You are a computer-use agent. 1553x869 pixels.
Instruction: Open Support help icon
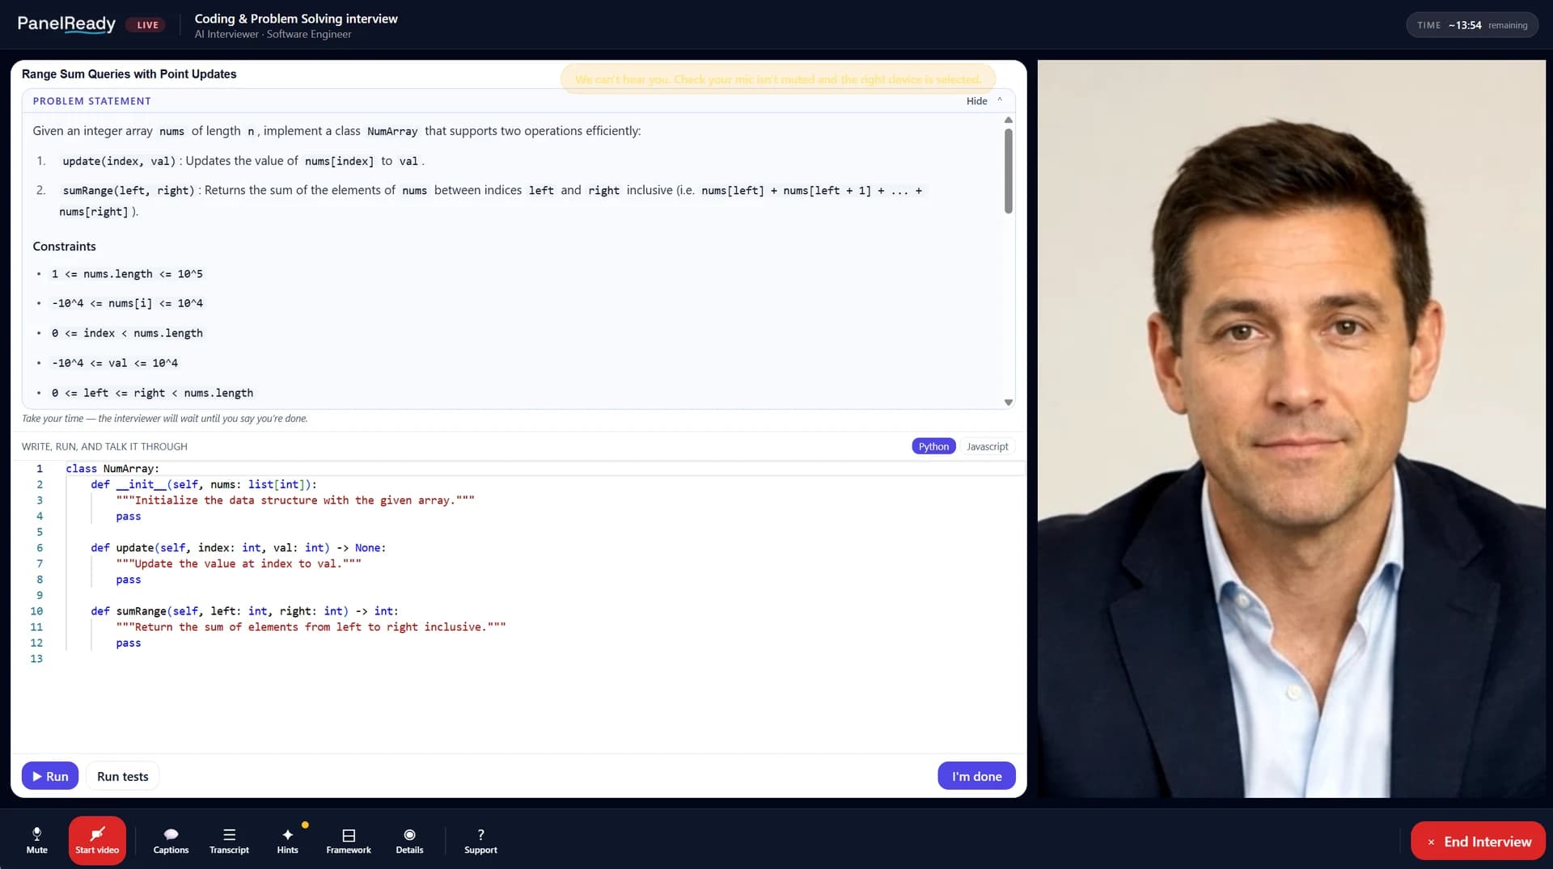(x=480, y=841)
